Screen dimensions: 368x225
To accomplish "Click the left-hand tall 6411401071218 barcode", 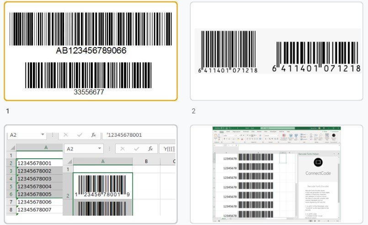I will point(228,52).
